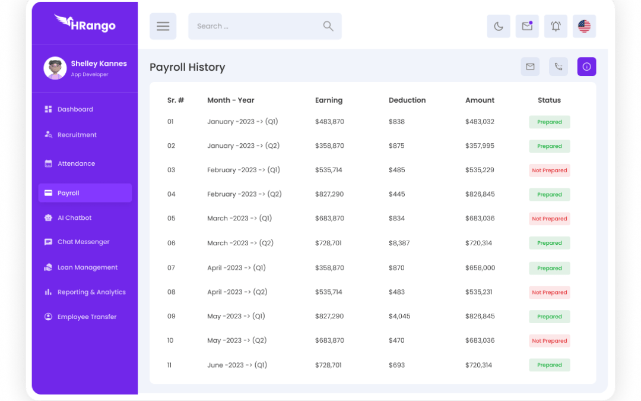The image size is (641, 401).
Task: Open the notifications bell icon
Action: click(556, 26)
